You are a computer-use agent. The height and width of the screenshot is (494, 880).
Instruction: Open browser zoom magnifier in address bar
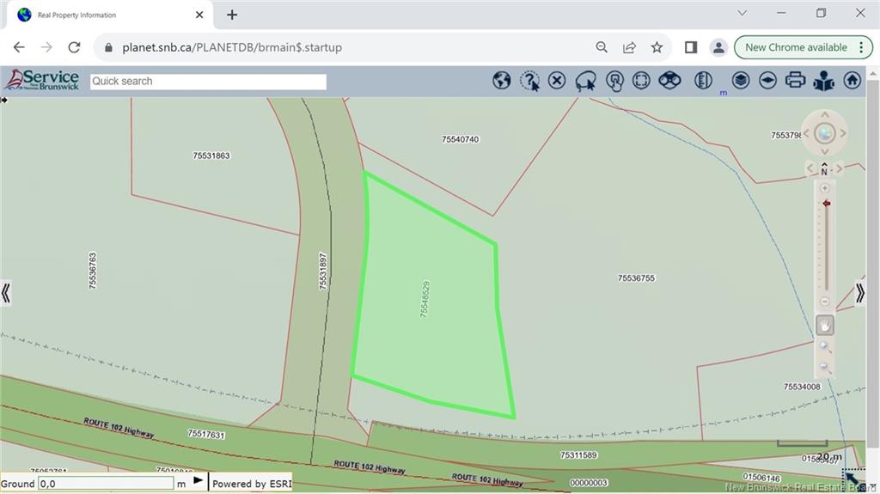602,47
